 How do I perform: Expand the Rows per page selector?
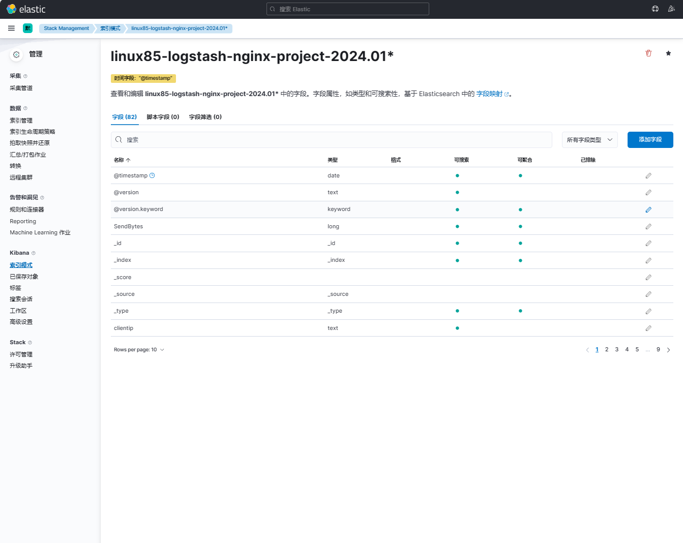(139, 350)
